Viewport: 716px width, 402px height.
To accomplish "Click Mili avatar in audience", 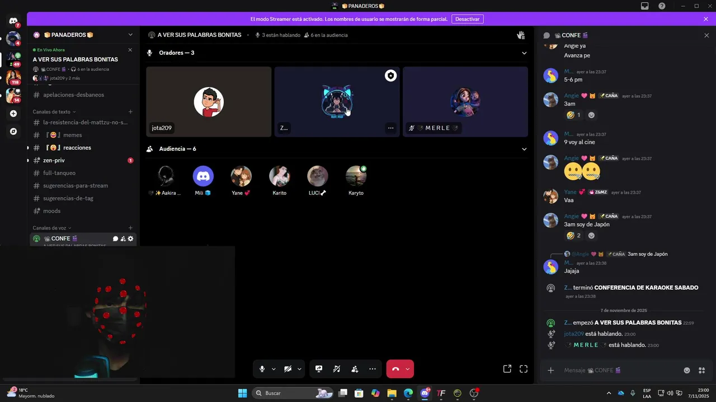I will click(x=203, y=176).
